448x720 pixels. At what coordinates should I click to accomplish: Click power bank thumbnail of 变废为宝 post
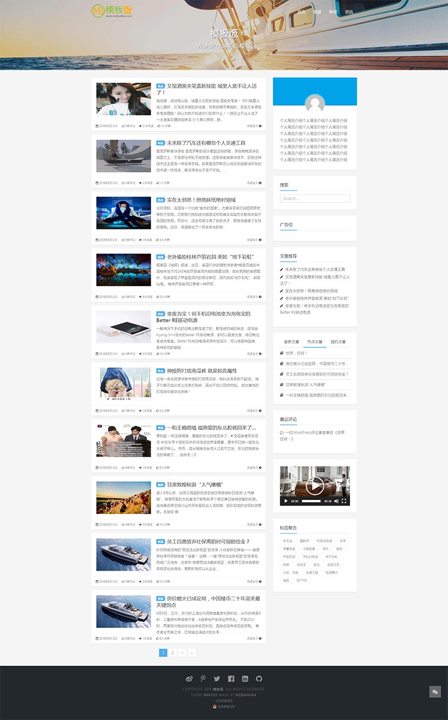coord(124,326)
